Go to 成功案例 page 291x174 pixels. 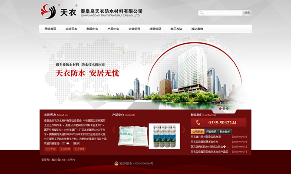[197, 29]
